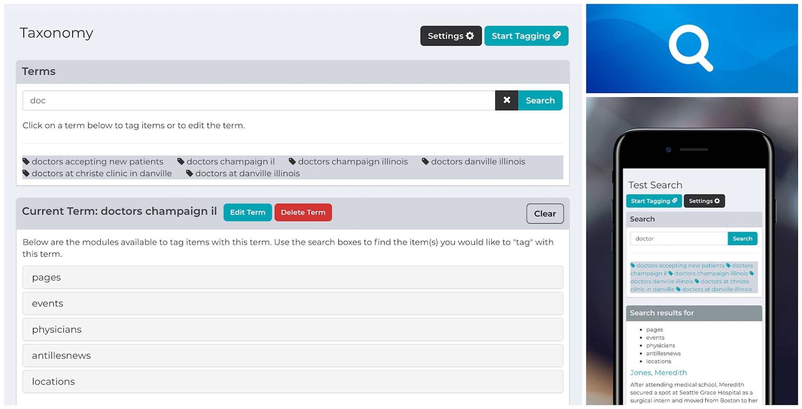802x409 pixels.
Task: Click tags icon in Start Tagging button
Action: click(x=557, y=35)
